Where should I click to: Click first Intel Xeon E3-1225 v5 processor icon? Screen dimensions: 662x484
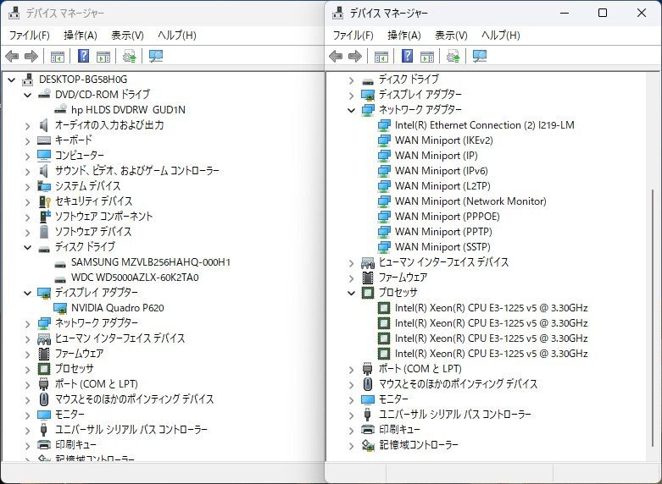tap(384, 308)
